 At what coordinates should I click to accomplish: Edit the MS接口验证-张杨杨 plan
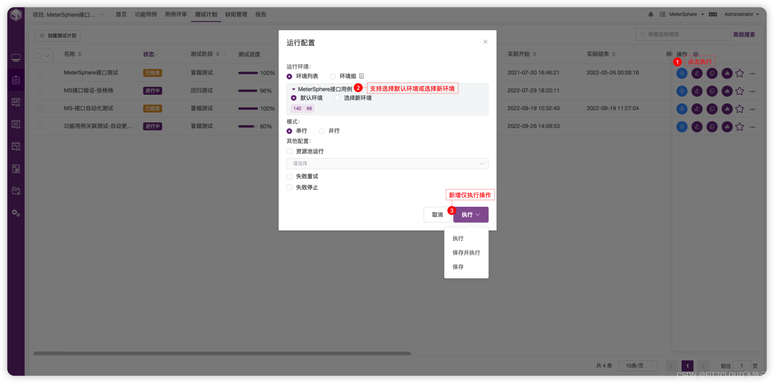coord(697,91)
